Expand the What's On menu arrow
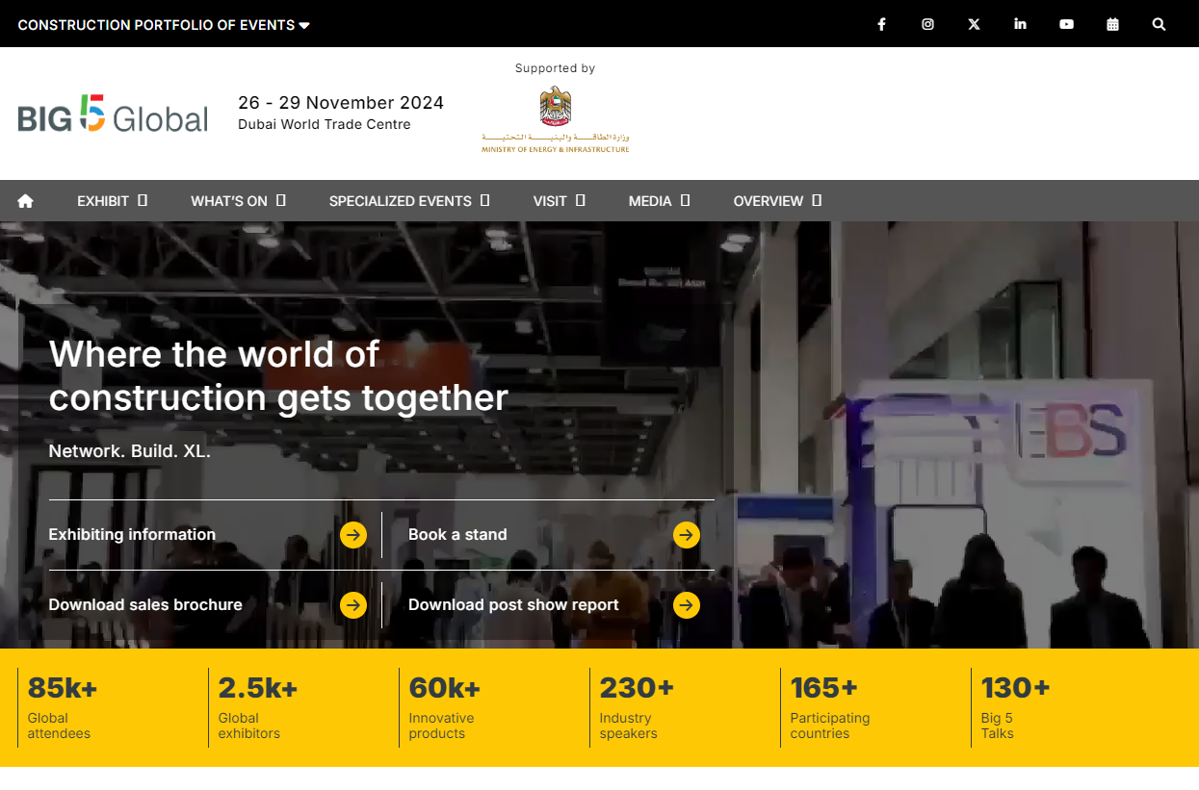The width and height of the screenshot is (1199, 790). coord(281,200)
